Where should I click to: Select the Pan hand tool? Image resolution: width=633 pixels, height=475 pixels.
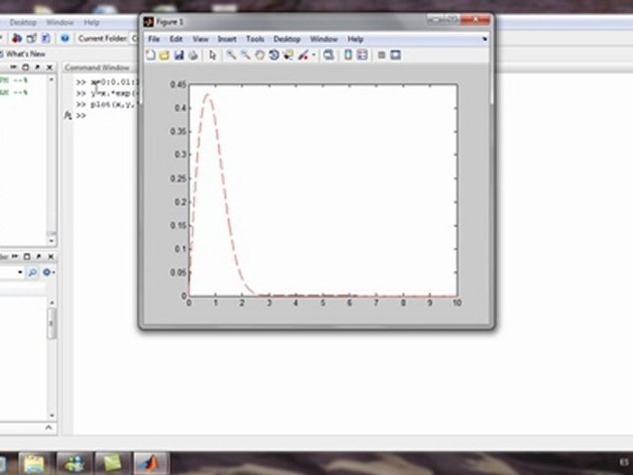point(259,55)
